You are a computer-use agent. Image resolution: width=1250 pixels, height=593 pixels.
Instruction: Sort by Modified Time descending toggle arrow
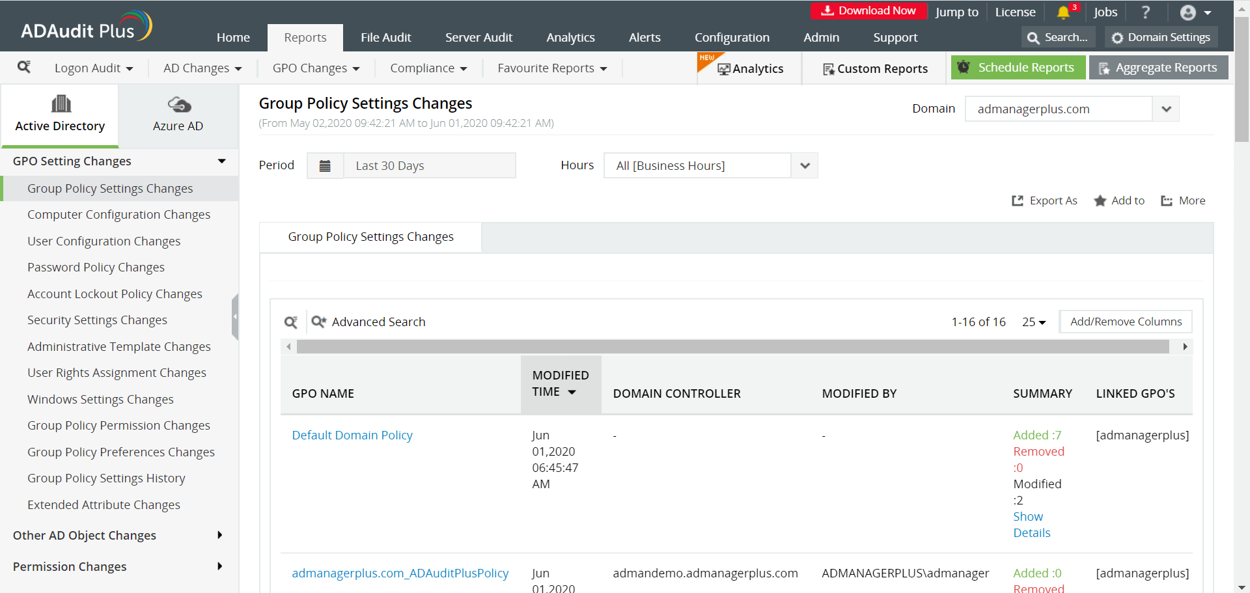pyautogui.click(x=572, y=392)
